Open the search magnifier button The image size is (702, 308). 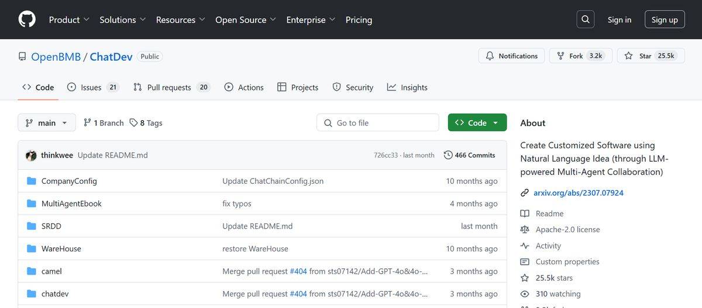(585, 19)
